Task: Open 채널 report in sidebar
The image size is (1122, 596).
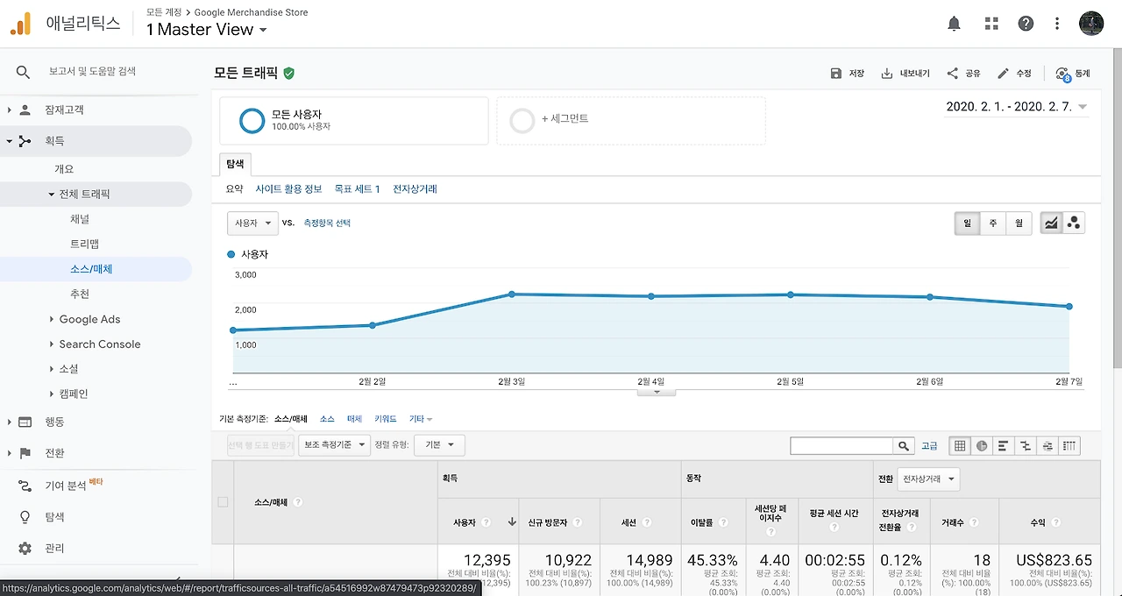Action: pyautogui.click(x=80, y=219)
